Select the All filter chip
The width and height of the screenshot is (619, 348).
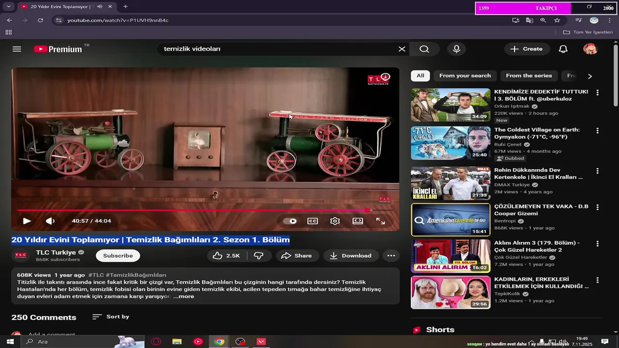tap(420, 76)
